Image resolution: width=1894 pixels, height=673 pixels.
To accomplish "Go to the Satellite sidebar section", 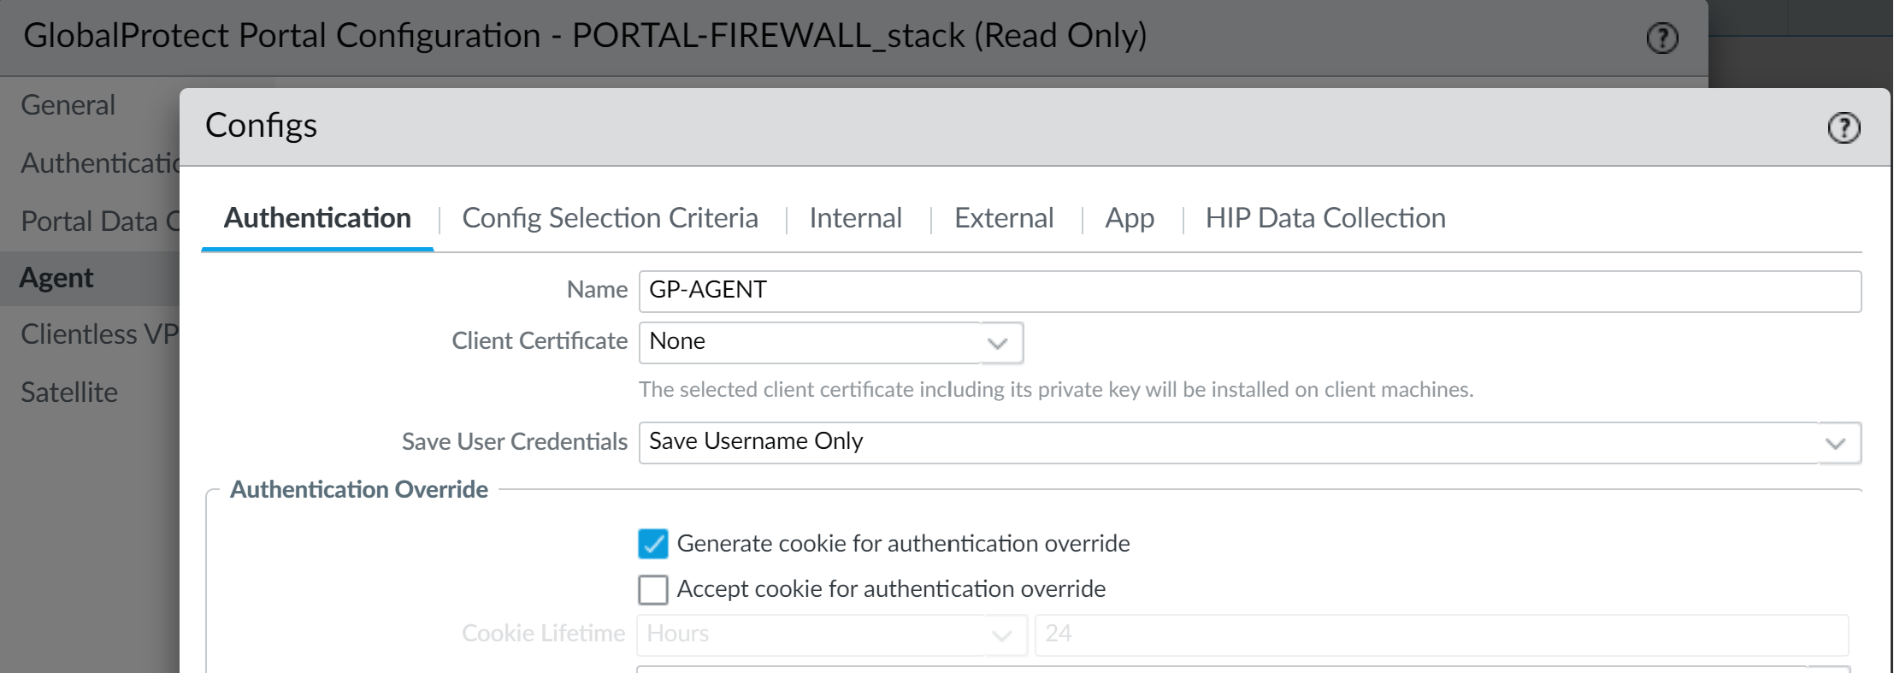I will 69,393.
